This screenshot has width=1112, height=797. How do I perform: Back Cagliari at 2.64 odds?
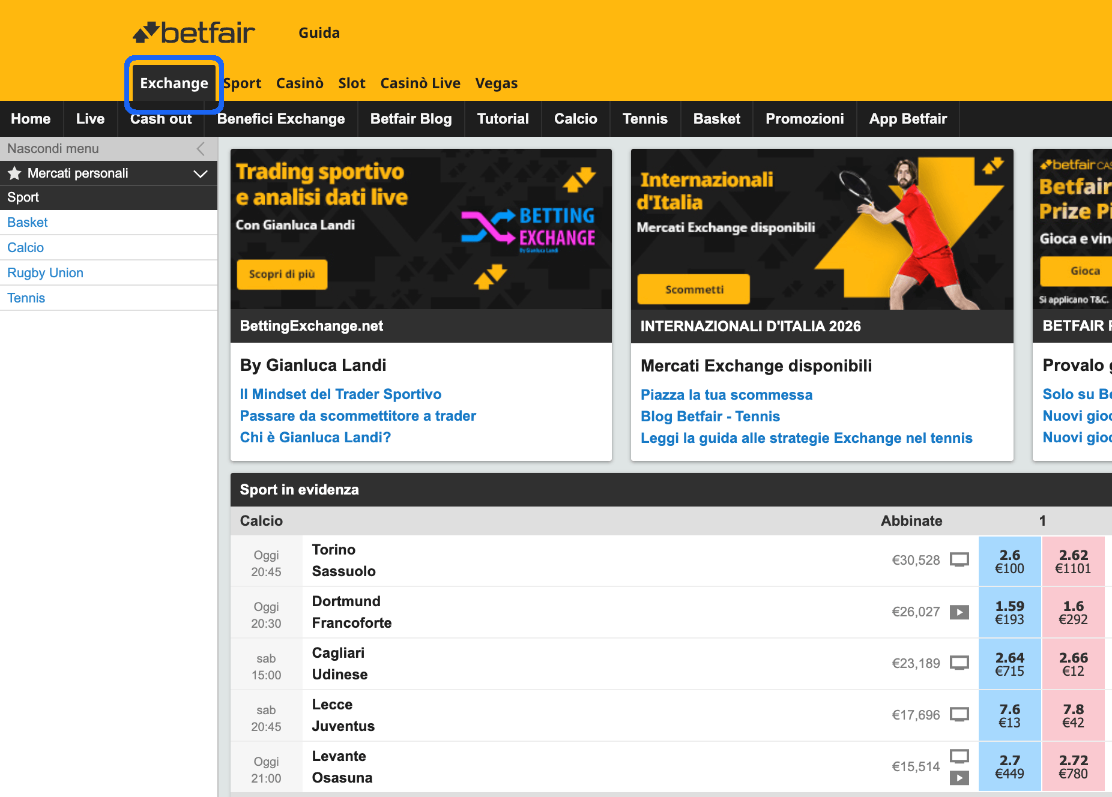(1009, 664)
